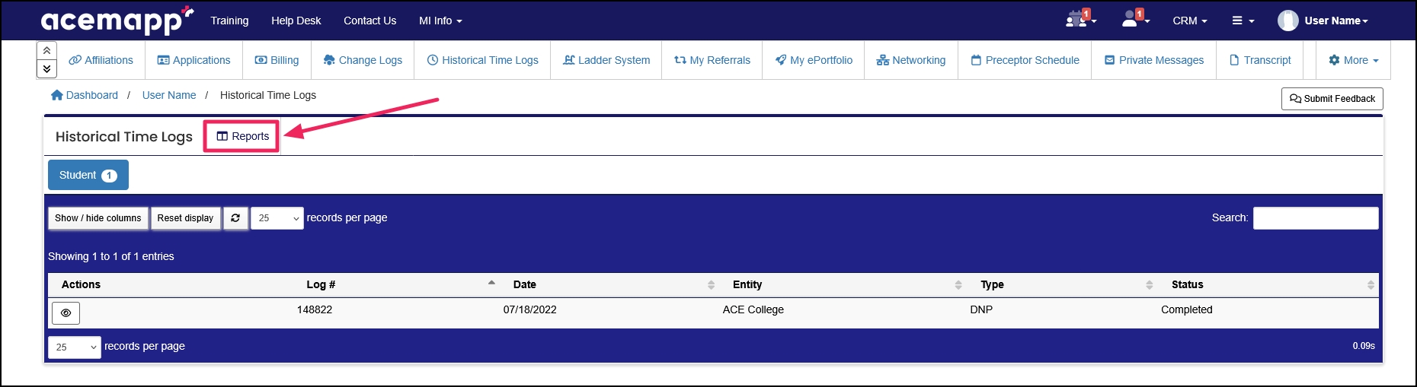Open the Networking tab
Image resolution: width=1417 pixels, height=387 pixels.
click(910, 60)
